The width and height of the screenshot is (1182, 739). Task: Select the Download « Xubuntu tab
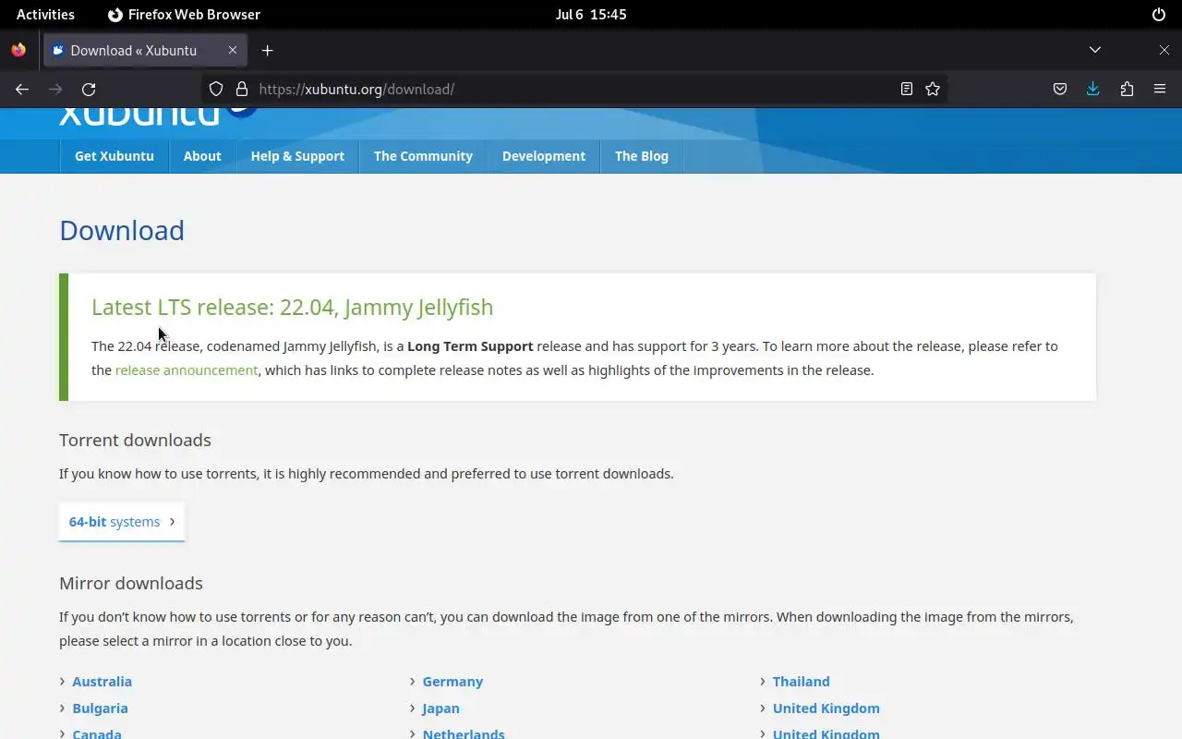coord(144,51)
